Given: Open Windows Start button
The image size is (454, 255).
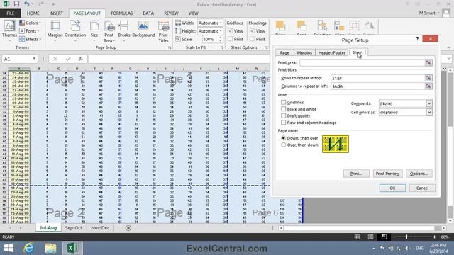Looking at the screenshot, I should click(9, 248).
